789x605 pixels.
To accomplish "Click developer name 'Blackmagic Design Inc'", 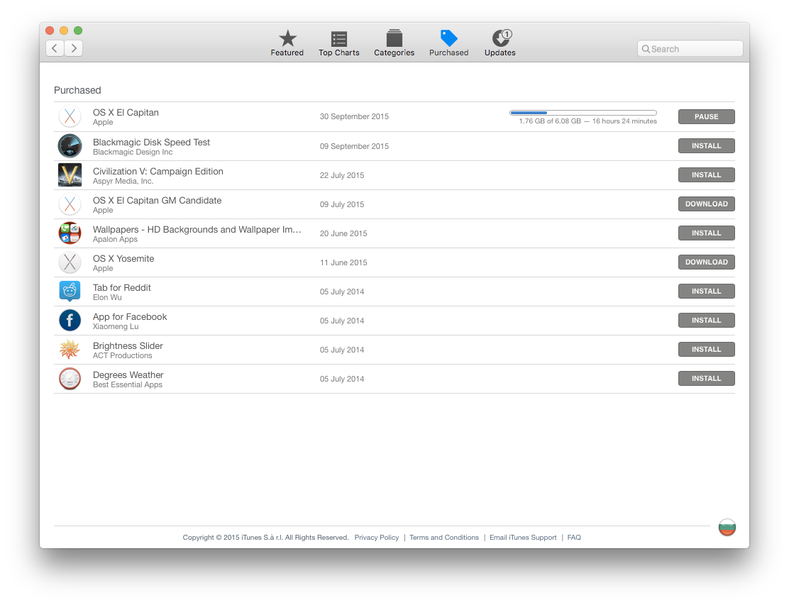I will click(133, 152).
